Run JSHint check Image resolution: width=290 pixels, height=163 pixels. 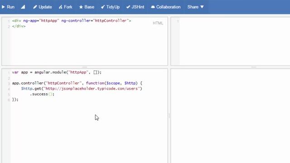[x=135, y=7]
